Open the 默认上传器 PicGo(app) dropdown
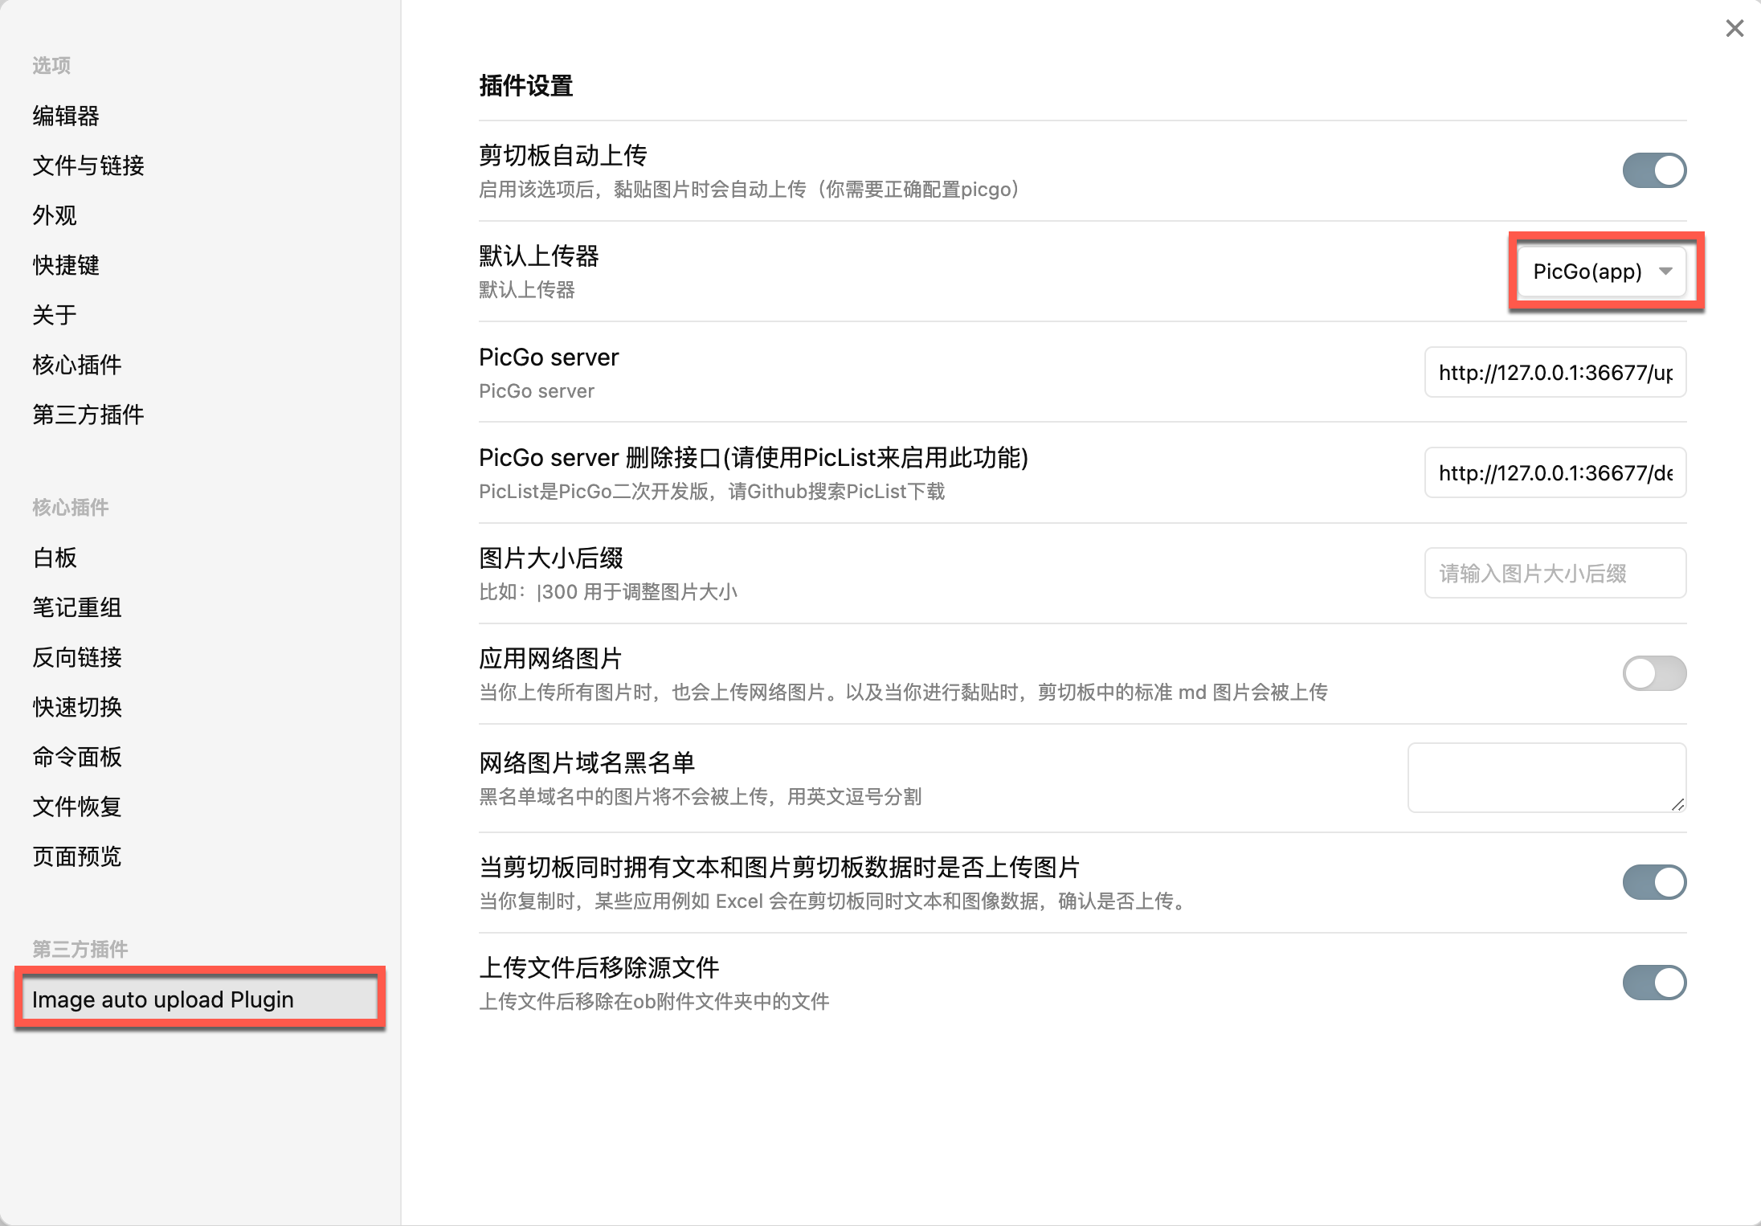1761x1226 pixels. (x=1602, y=272)
